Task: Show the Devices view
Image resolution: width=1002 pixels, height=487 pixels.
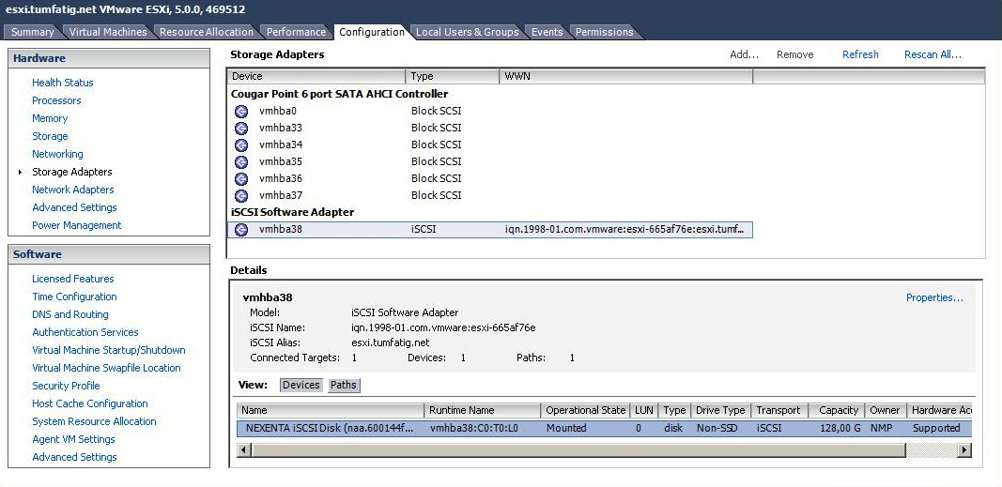Action: (301, 385)
